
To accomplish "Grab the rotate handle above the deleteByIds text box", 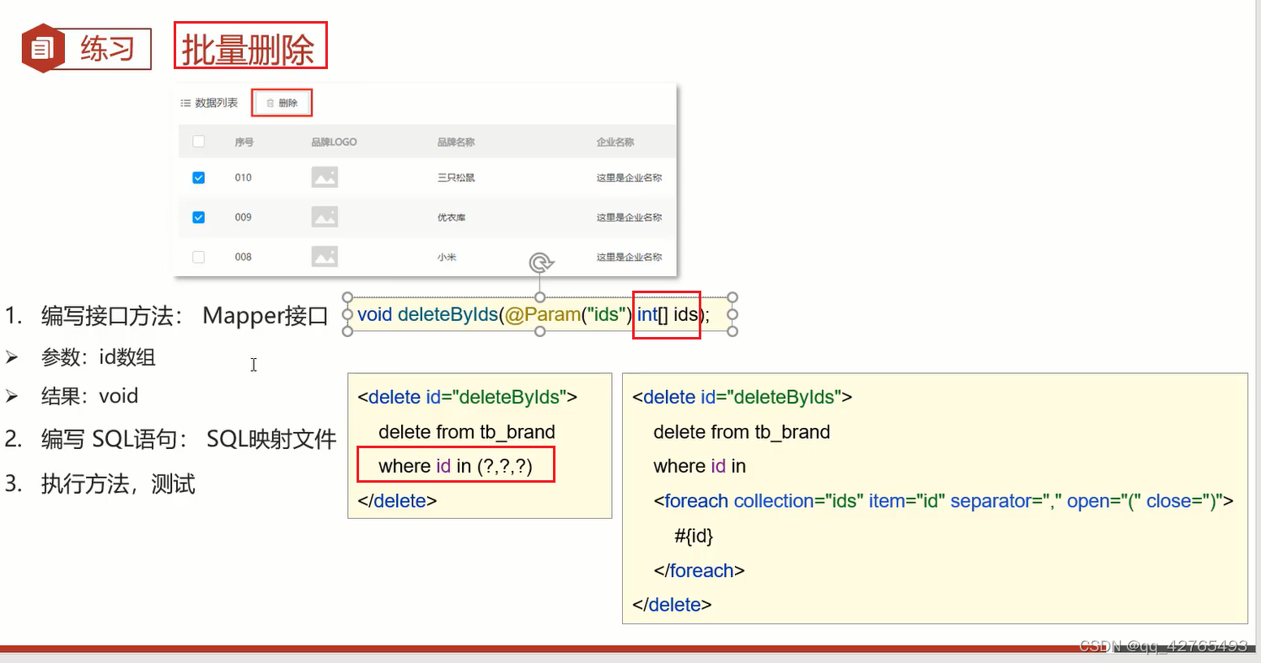I will coord(540,263).
